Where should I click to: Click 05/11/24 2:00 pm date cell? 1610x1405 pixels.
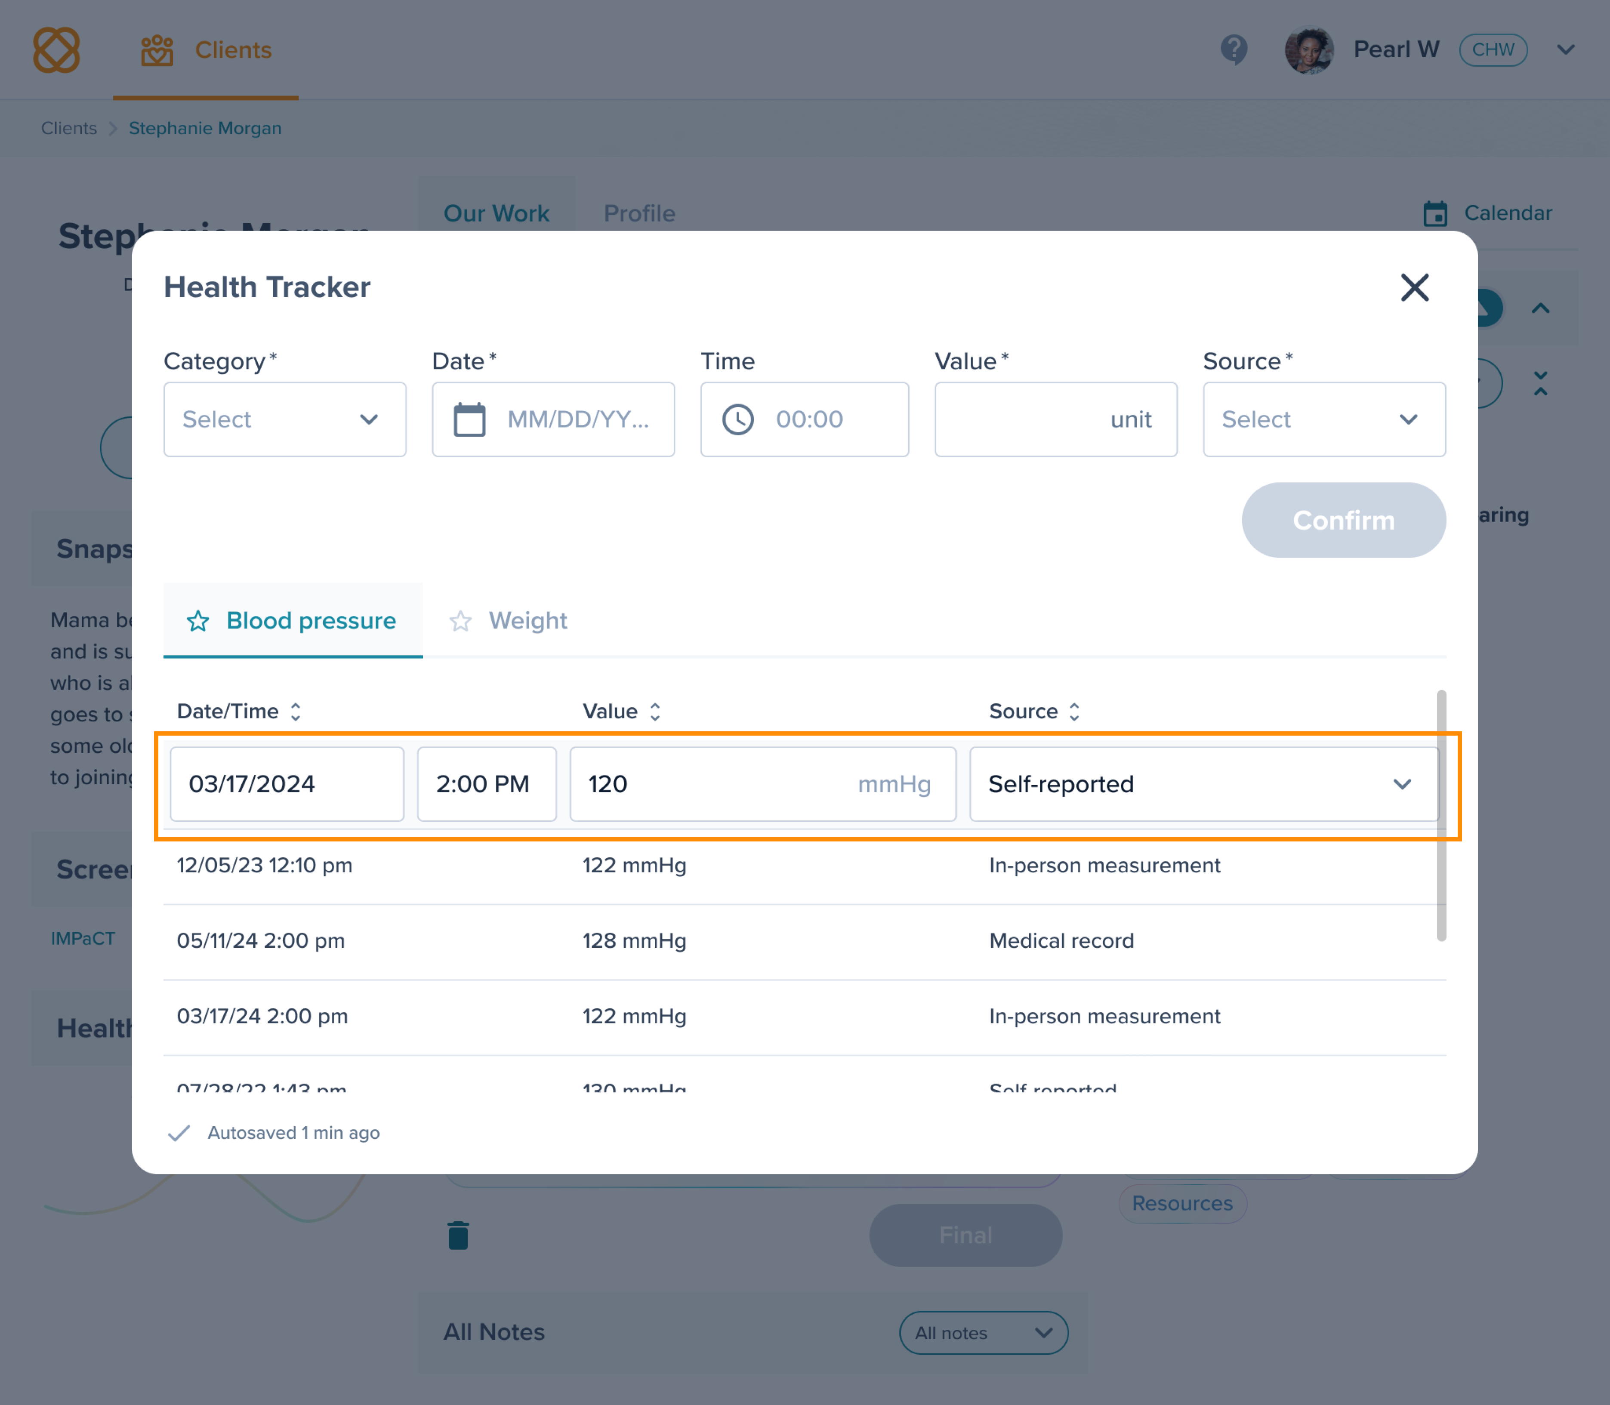pyautogui.click(x=260, y=940)
